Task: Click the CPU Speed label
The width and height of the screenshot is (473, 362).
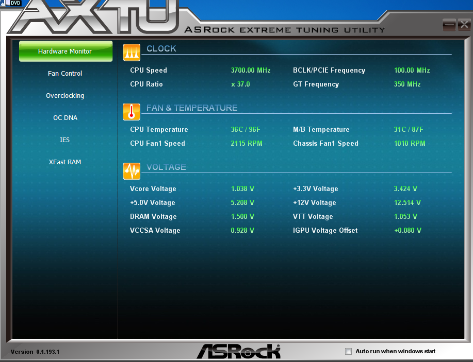Action: point(149,70)
